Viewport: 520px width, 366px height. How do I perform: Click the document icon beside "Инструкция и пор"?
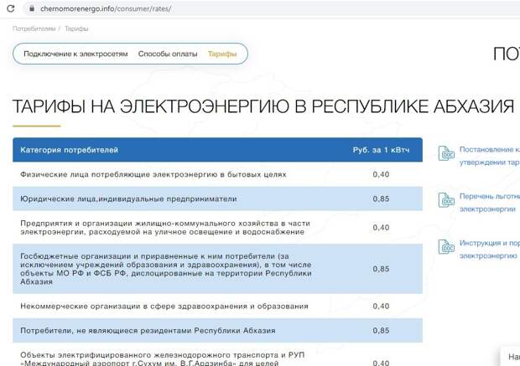pyautogui.click(x=446, y=248)
